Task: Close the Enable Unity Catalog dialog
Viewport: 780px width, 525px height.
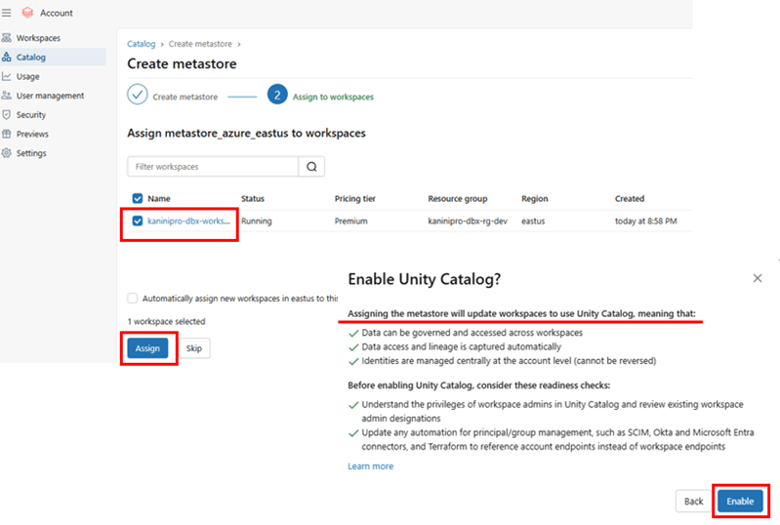Action: (x=758, y=278)
